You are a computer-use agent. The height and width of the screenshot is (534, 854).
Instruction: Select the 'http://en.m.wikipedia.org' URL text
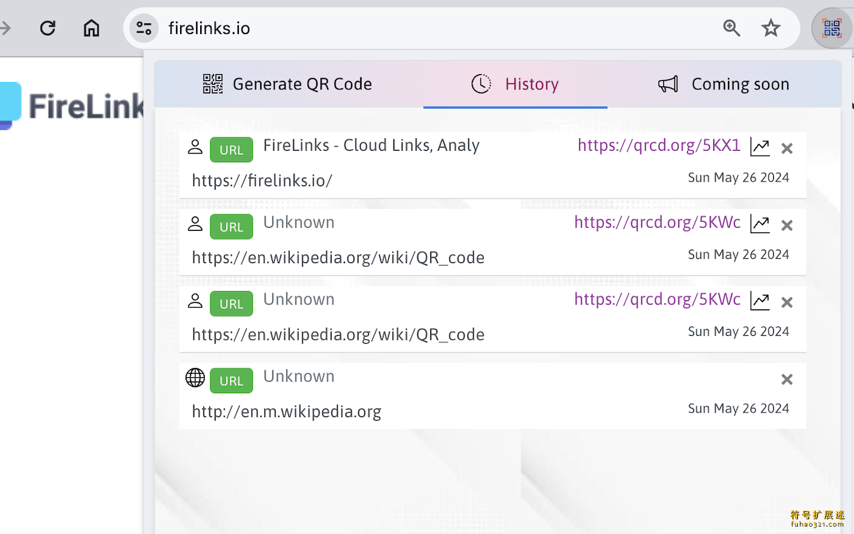coord(287,412)
